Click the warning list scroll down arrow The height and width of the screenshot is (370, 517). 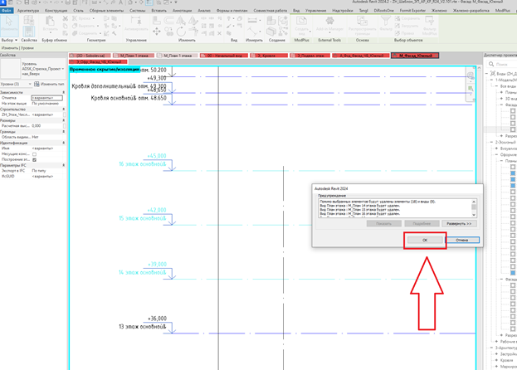click(474, 215)
